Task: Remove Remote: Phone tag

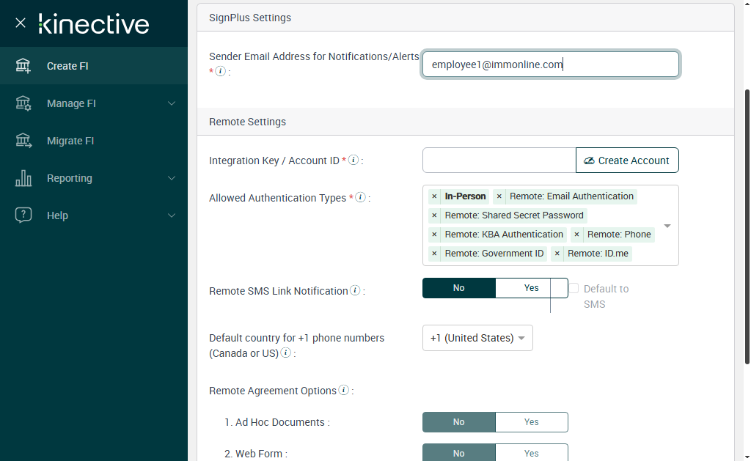Action: (x=576, y=235)
